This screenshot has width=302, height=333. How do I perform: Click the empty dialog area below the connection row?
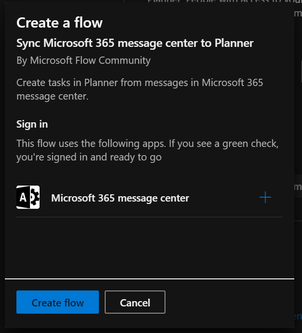[x=150, y=246]
